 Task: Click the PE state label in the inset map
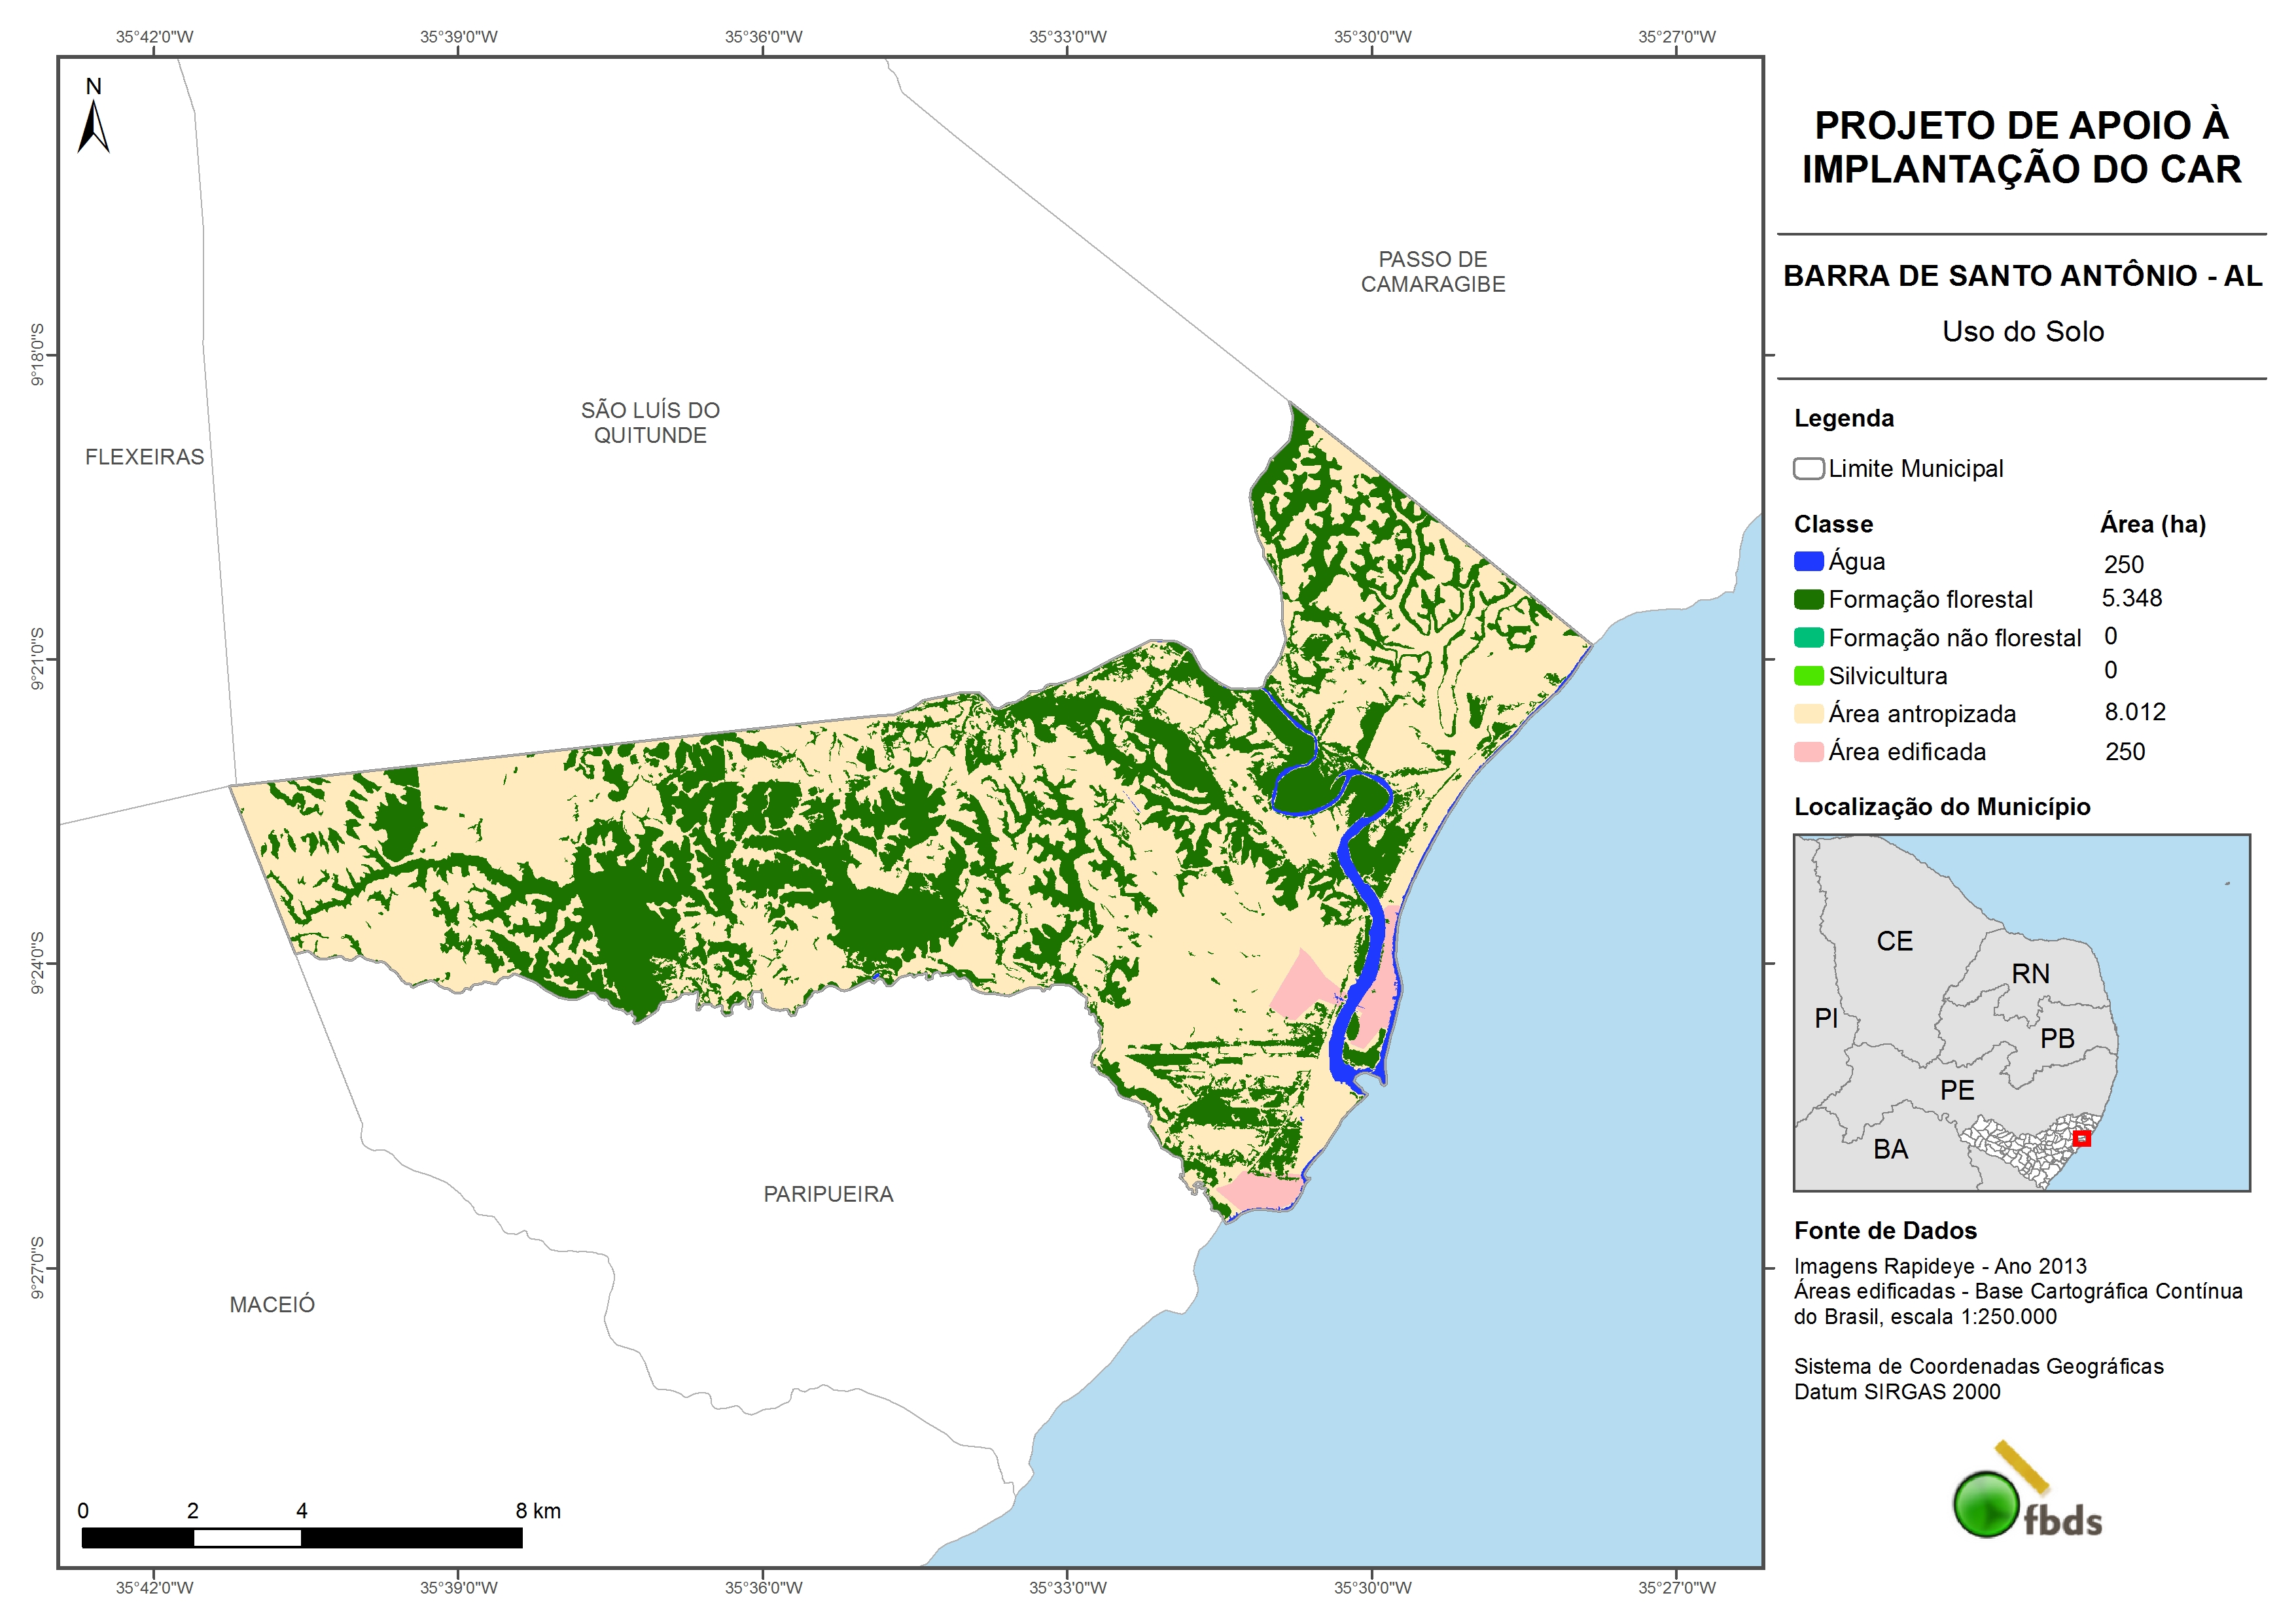pyautogui.click(x=1957, y=1090)
